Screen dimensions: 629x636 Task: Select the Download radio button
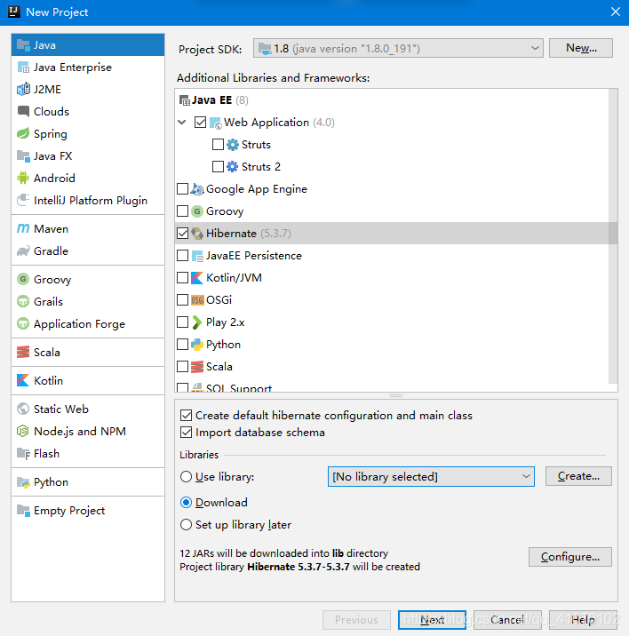click(187, 503)
